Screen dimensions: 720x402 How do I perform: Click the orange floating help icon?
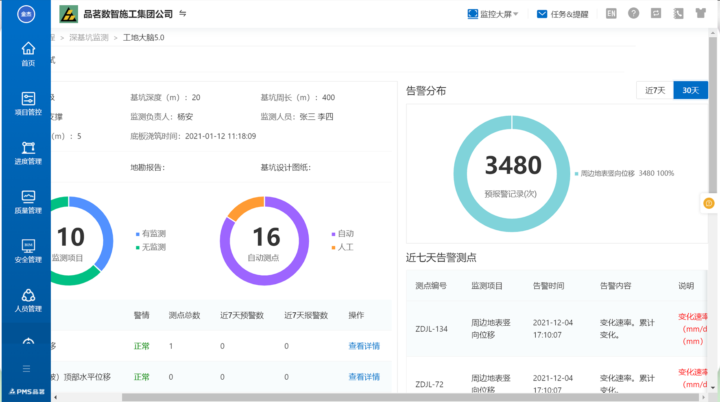tap(709, 203)
